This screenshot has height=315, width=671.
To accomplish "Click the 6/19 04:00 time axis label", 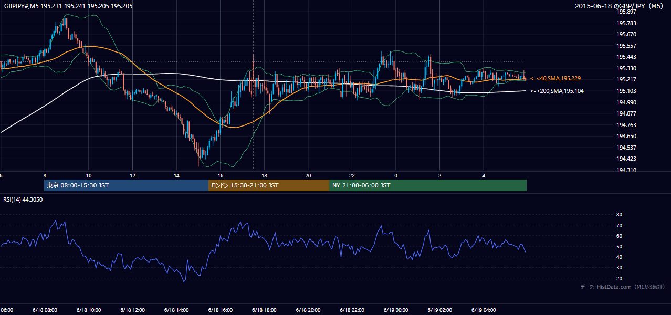I will tap(484, 310).
